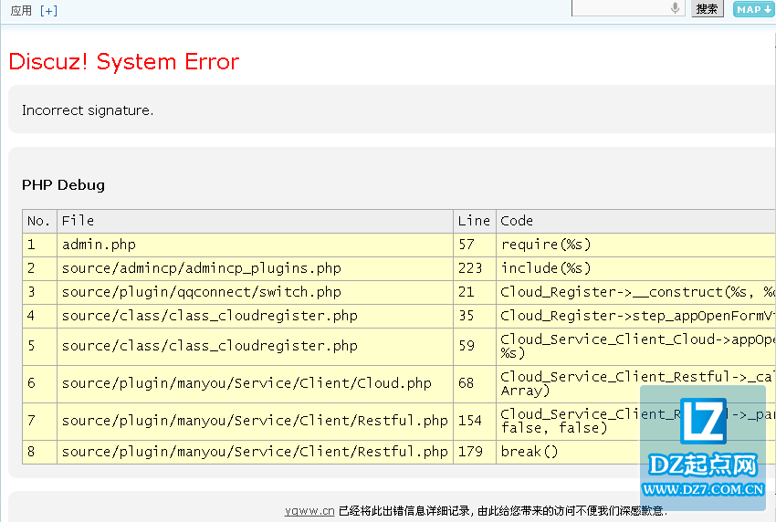Image resolution: width=776 pixels, height=522 pixels.
Task: Click line number 21
Action: pos(474,292)
